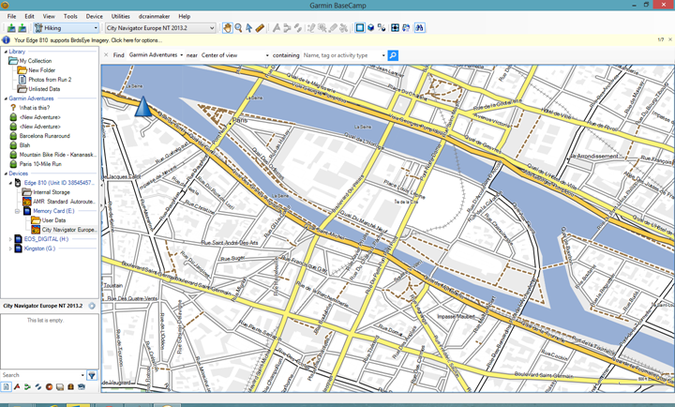Expand the Kingston (G:) drive
This screenshot has width=675, height=407.
[x=10, y=249]
